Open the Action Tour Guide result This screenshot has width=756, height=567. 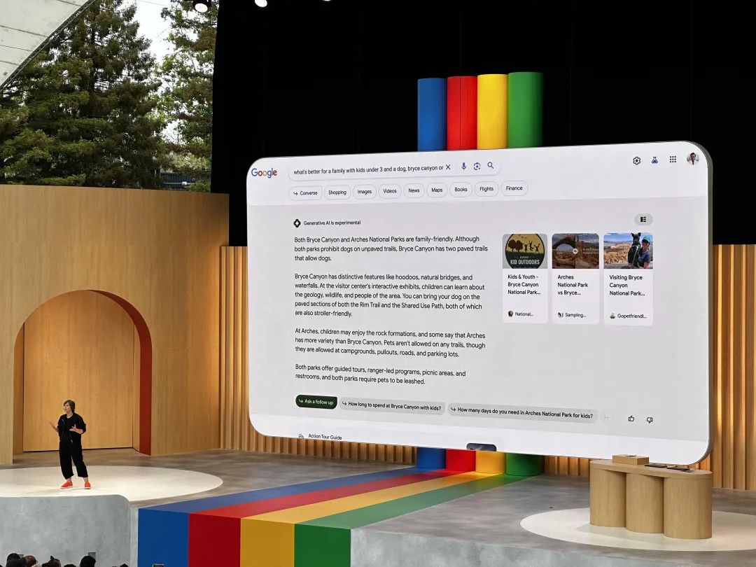(x=325, y=437)
